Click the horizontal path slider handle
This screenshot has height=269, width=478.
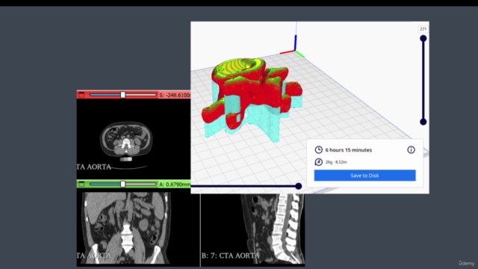[299, 186]
